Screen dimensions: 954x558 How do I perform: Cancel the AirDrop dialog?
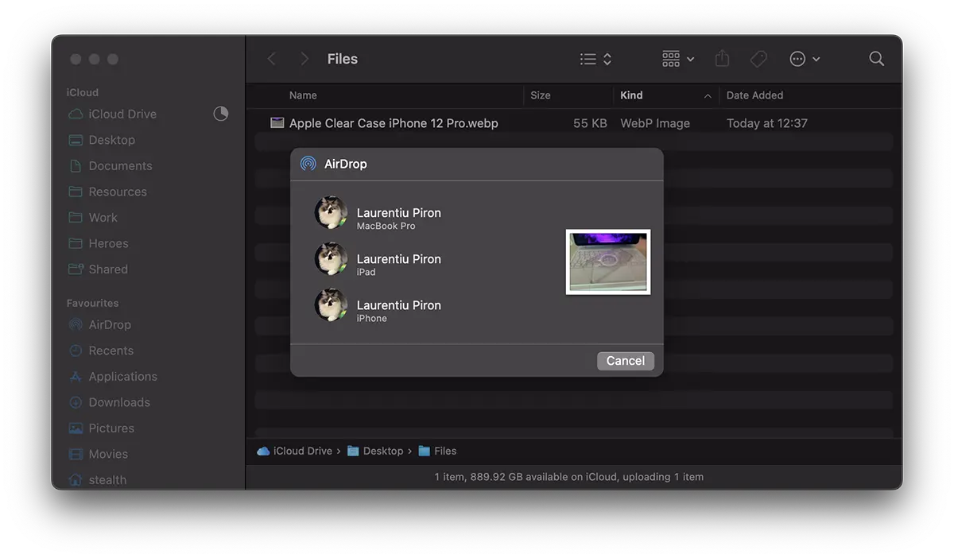[x=626, y=361]
